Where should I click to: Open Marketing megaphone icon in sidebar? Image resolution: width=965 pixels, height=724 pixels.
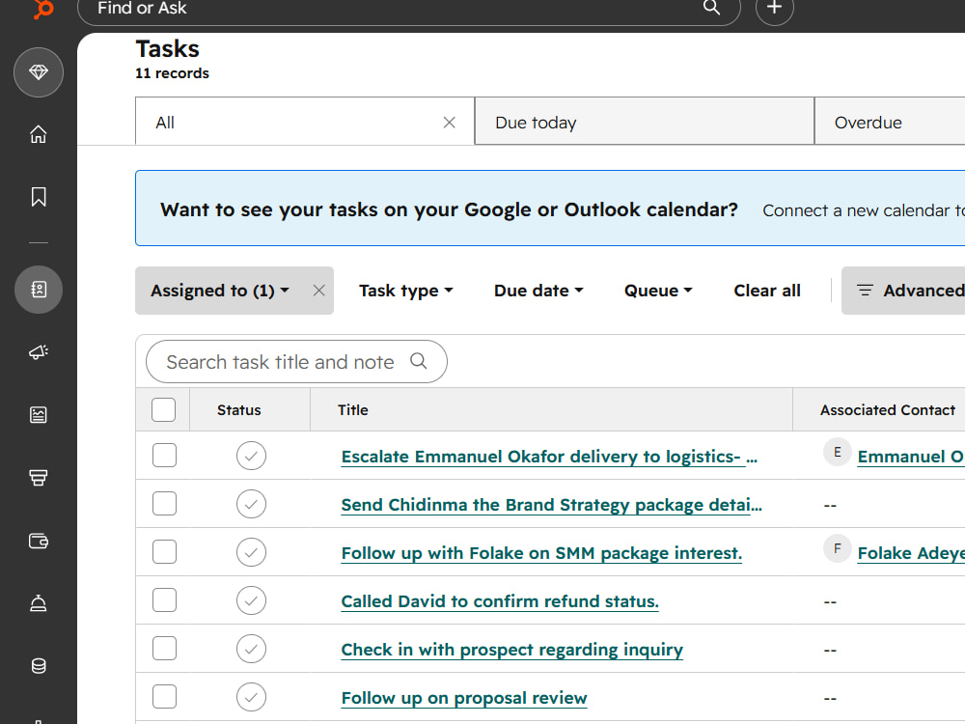click(x=39, y=352)
